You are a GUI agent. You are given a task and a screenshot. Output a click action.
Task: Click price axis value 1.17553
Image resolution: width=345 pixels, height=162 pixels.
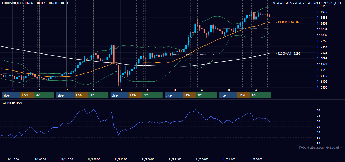[x=322, y=47]
